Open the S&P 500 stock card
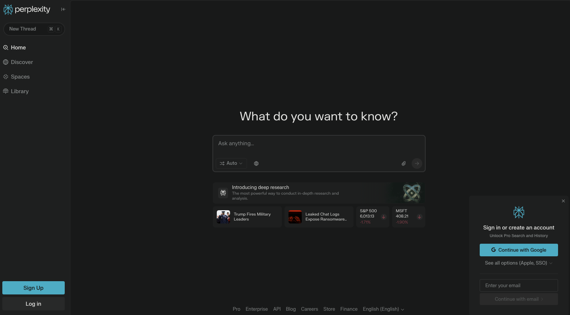 click(x=373, y=217)
